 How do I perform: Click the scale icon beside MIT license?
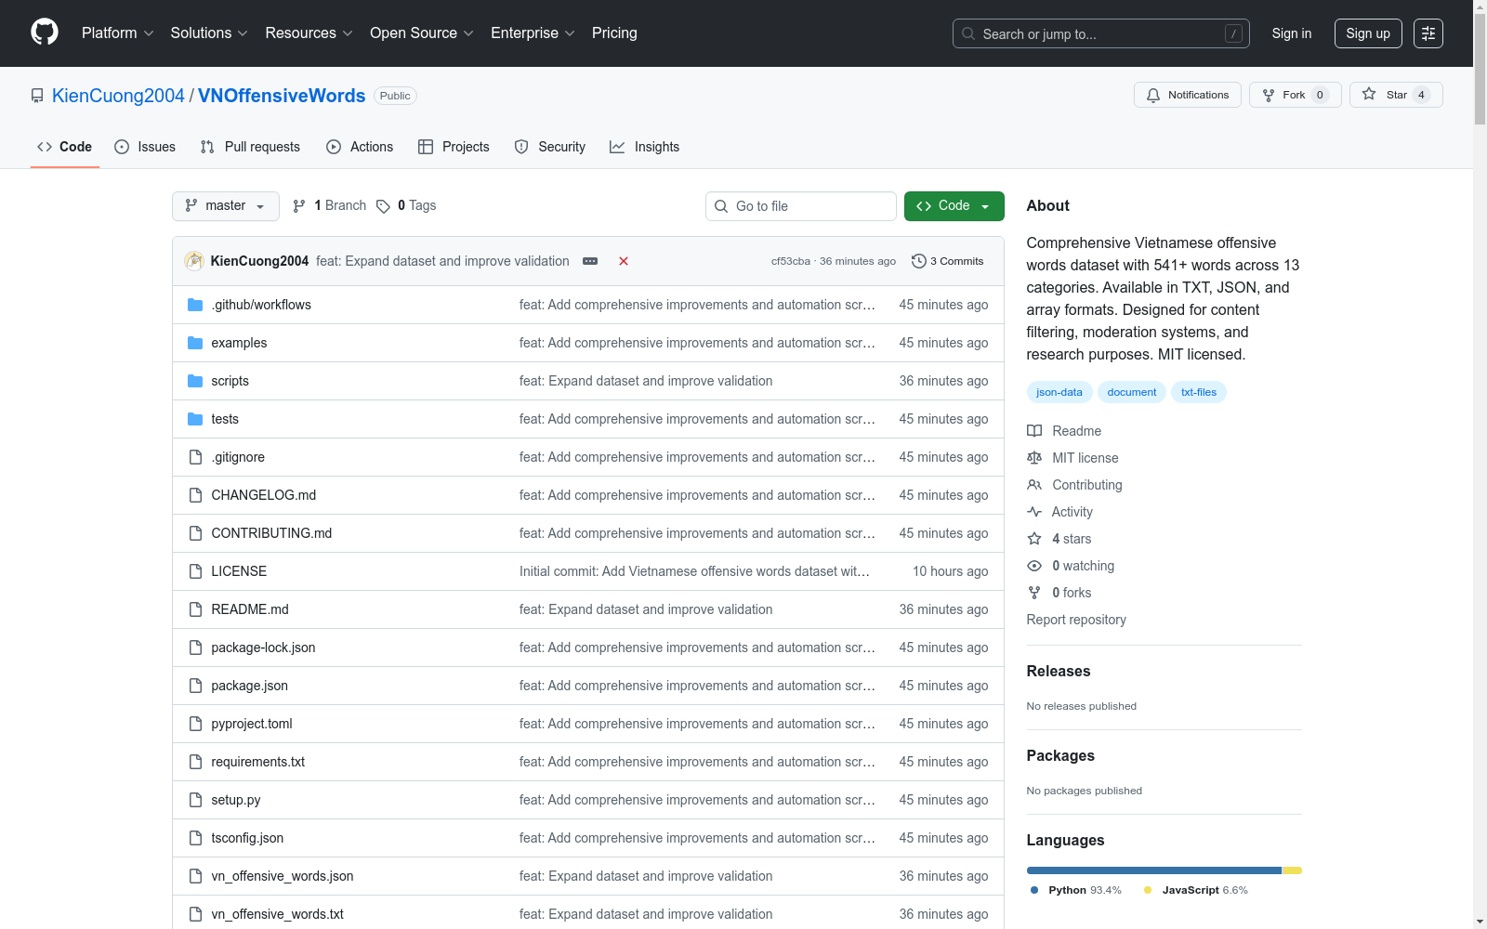1034,458
